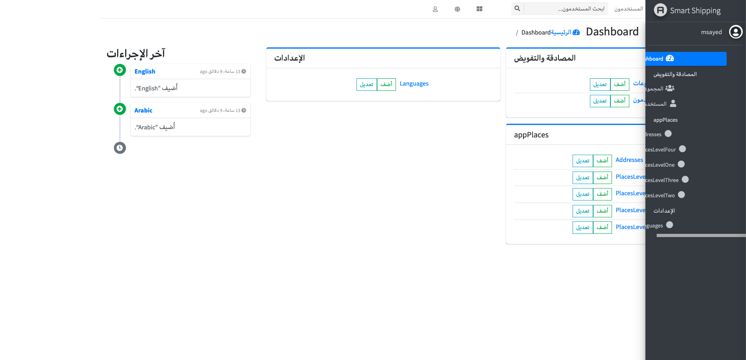Select PlacesLevelThree circle icon in sidebar
Viewport: 746px width, 360px height.
click(685, 180)
